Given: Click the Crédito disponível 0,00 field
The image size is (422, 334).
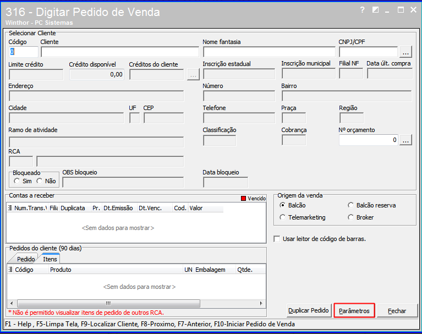Looking at the screenshot, I should 97,74.
